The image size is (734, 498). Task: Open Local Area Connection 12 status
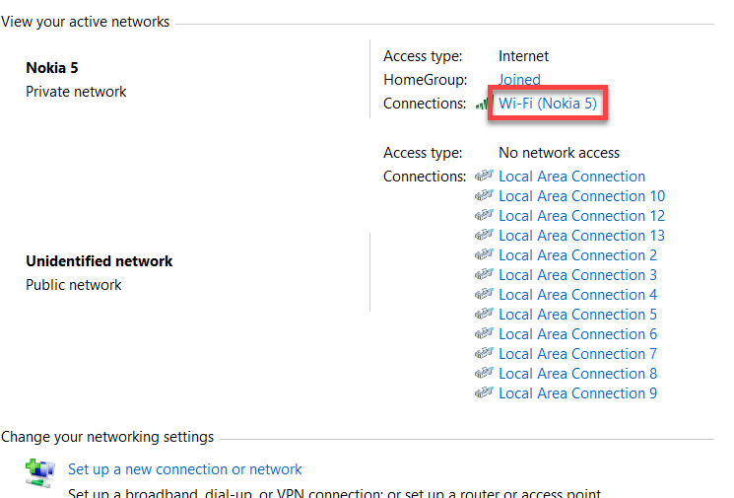coord(581,216)
